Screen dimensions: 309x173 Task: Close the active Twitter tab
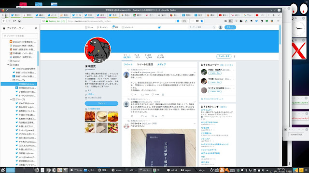80,15
